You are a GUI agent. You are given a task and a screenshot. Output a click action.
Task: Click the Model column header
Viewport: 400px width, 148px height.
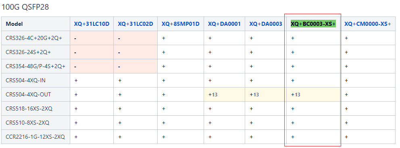[x=14, y=24]
